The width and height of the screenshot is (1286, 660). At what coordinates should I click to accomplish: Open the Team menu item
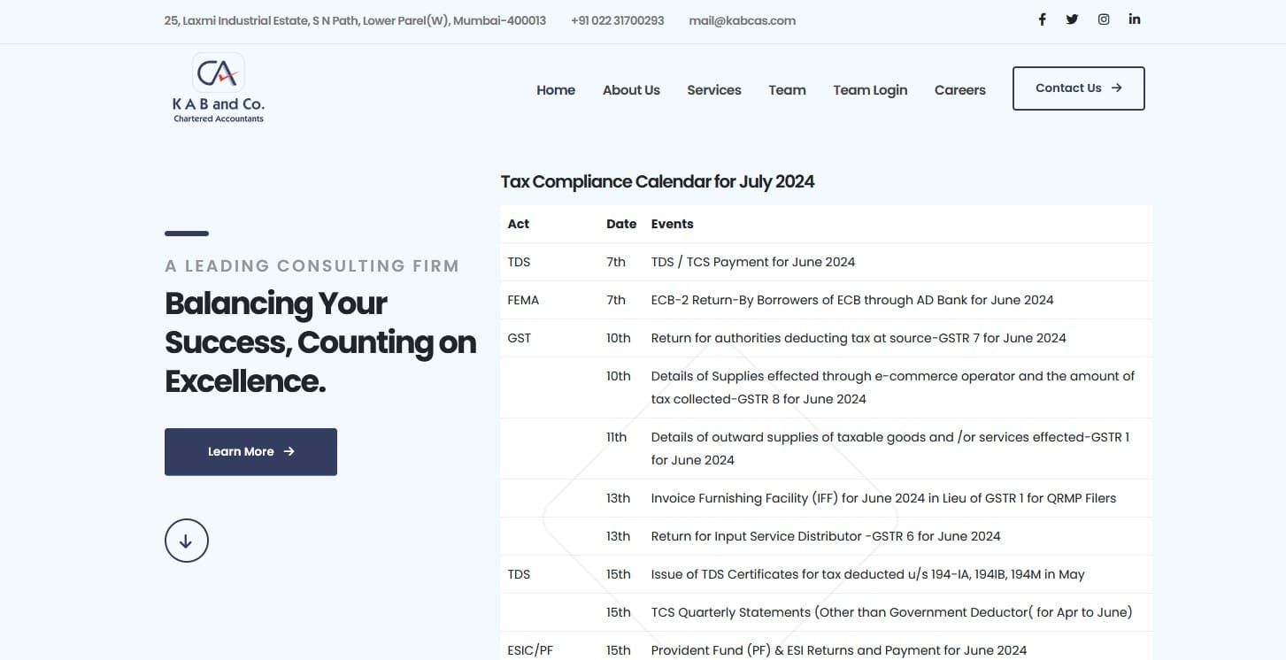(x=787, y=90)
